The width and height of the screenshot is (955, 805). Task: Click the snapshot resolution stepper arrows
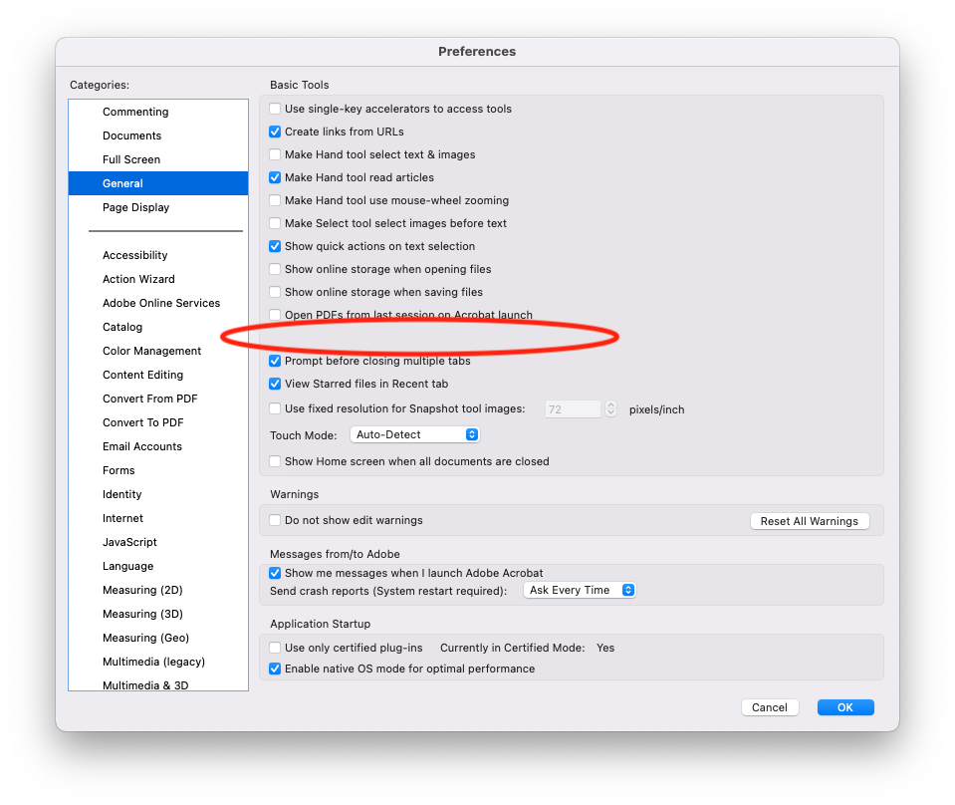610,408
